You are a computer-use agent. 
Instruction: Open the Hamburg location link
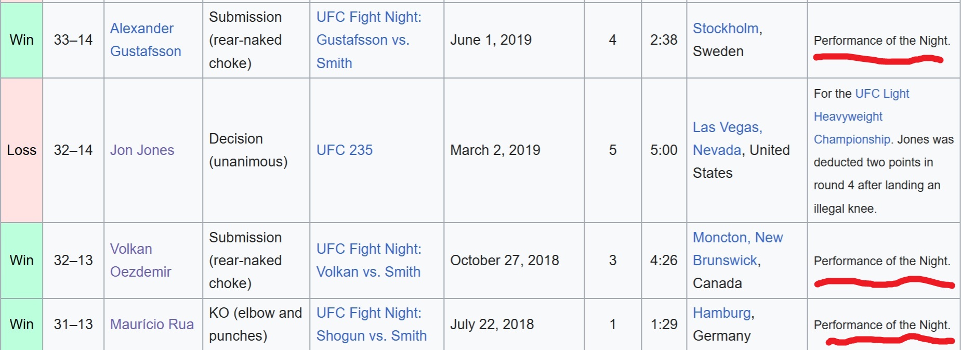tap(722, 313)
